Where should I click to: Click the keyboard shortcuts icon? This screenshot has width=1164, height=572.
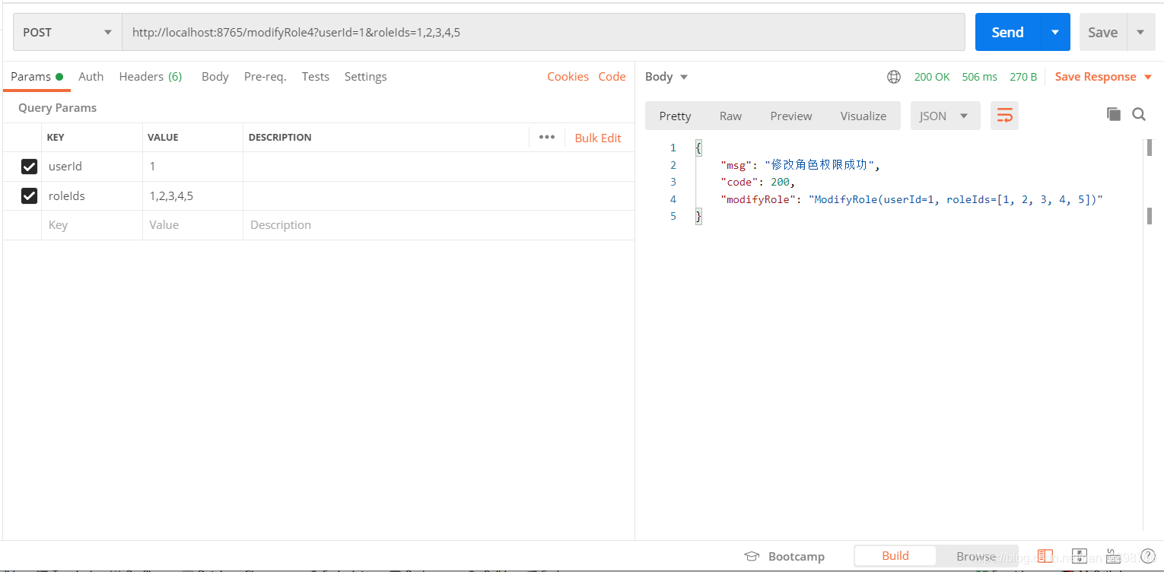point(1112,556)
